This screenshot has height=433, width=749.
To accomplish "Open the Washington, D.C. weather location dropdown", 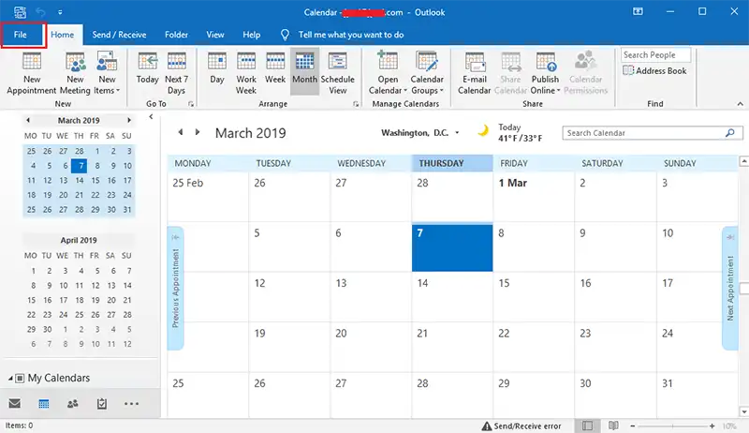I will [457, 133].
